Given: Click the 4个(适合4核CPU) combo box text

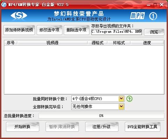Looking at the screenshot, I should click(x=87, y=99).
